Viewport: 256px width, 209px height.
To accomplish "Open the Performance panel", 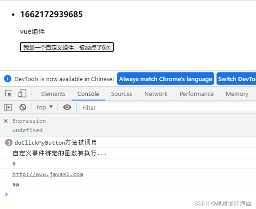I will tap(196, 94).
